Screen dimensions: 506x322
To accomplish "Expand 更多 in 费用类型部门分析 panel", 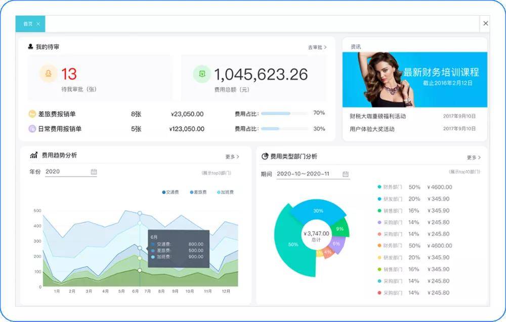I will 474,157.
